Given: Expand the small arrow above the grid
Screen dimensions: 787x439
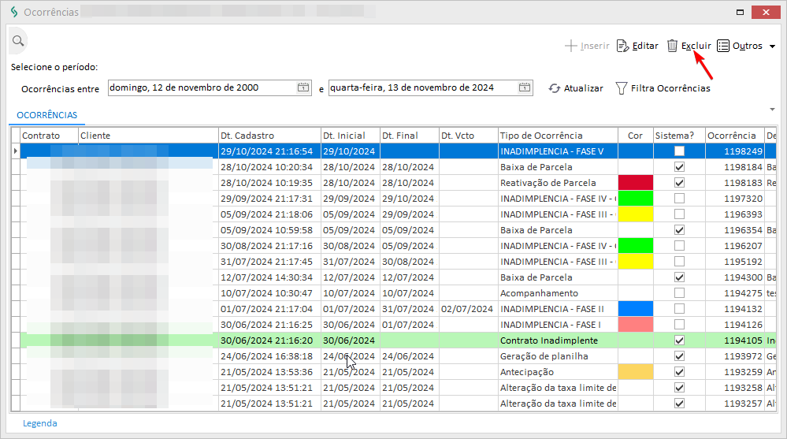Looking at the screenshot, I should (771, 109).
